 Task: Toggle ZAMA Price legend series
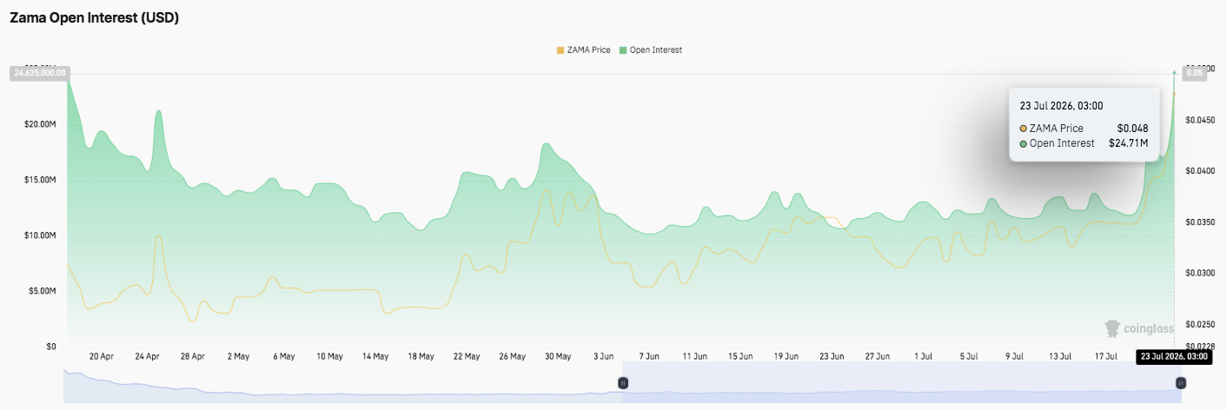[x=585, y=50]
